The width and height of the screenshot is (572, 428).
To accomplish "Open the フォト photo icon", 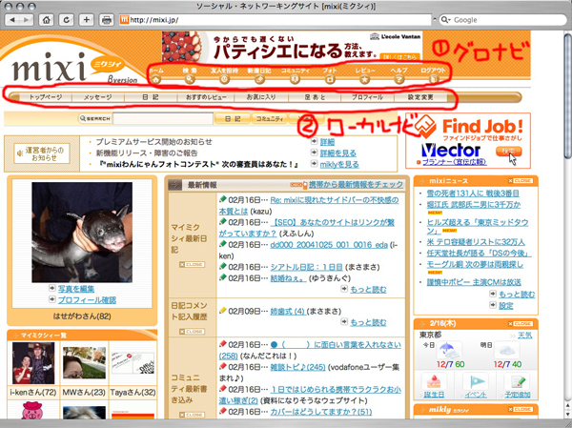I will click(x=330, y=79).
